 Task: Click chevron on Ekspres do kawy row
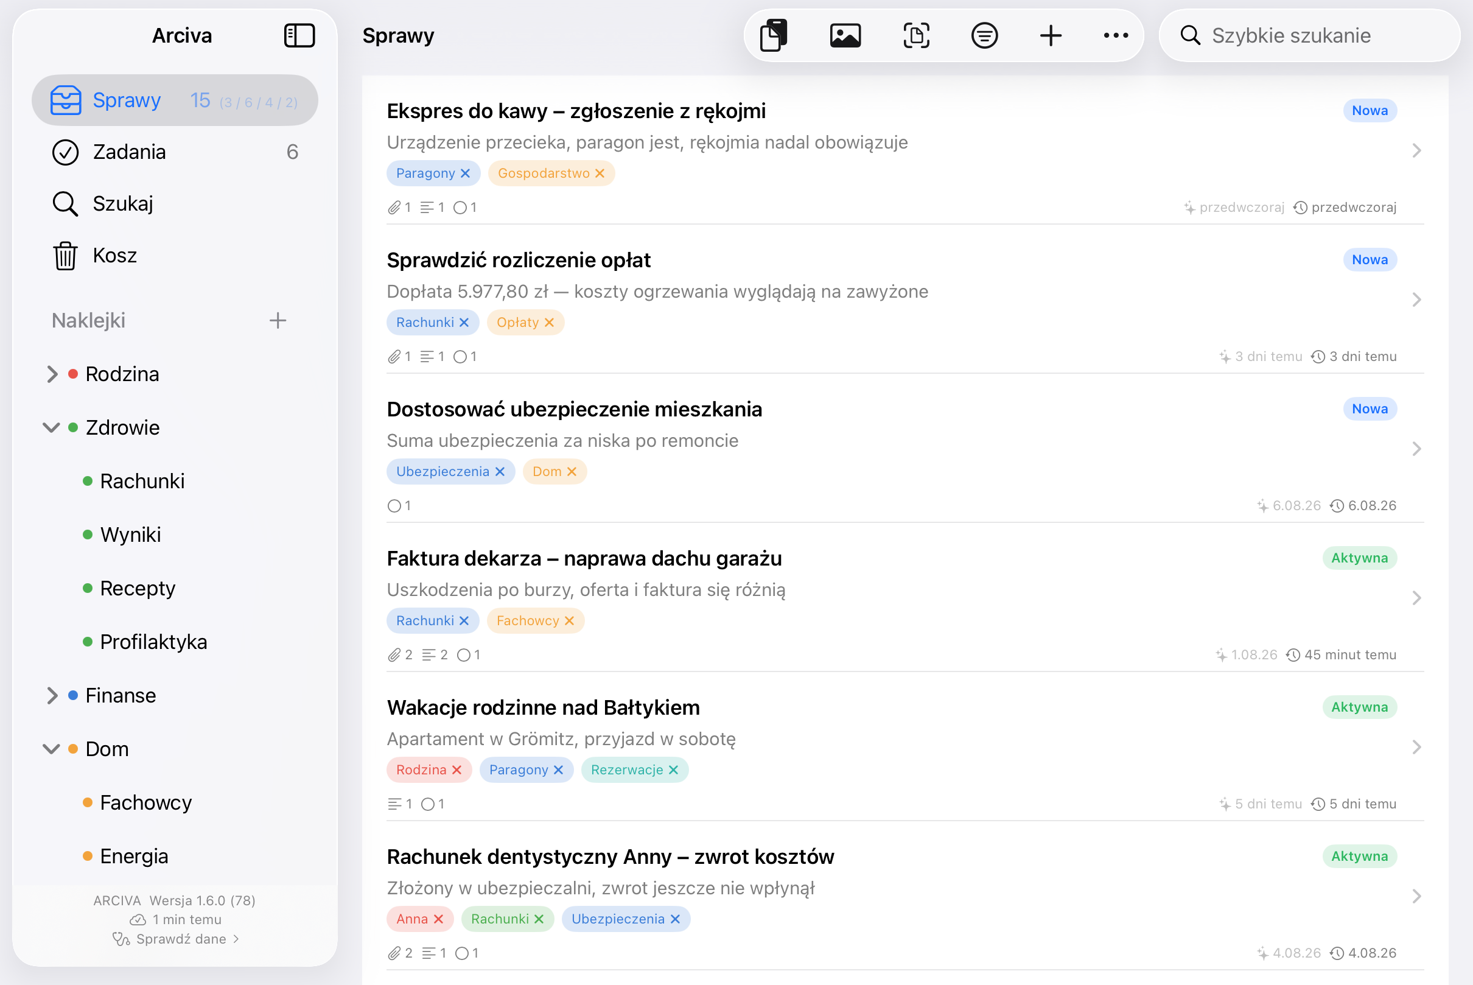click(x=1416, y=151)
